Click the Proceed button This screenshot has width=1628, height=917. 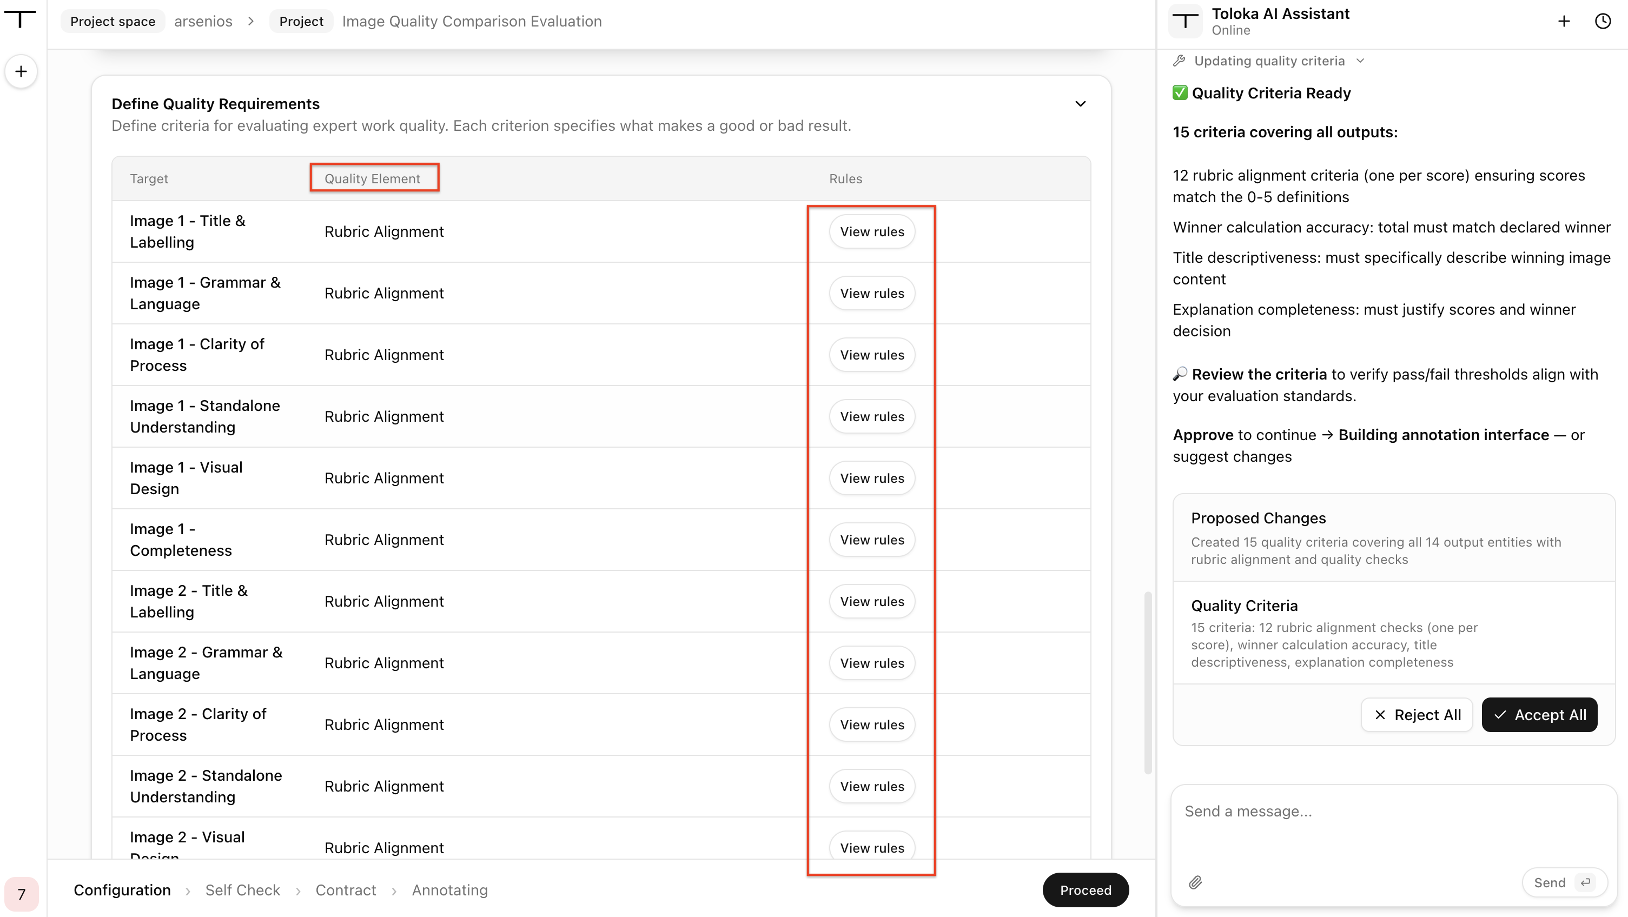1085,890
